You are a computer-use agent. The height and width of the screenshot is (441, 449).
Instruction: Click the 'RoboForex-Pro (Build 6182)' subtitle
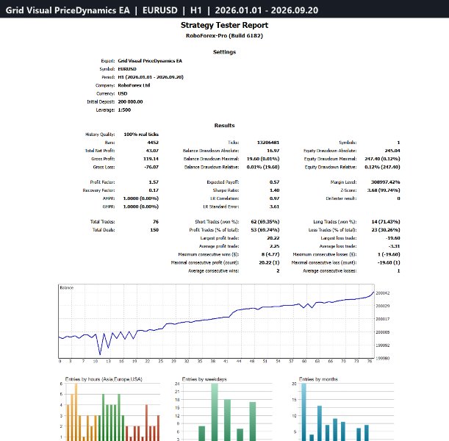pos(225,36)
